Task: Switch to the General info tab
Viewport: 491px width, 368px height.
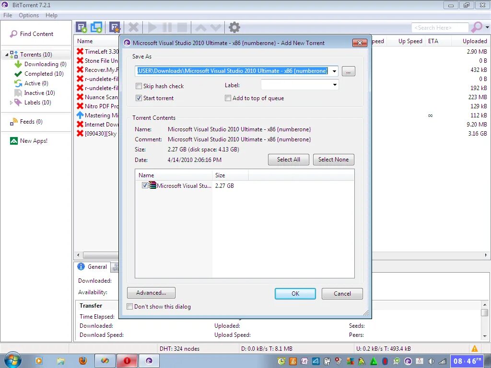Action: 93,266
